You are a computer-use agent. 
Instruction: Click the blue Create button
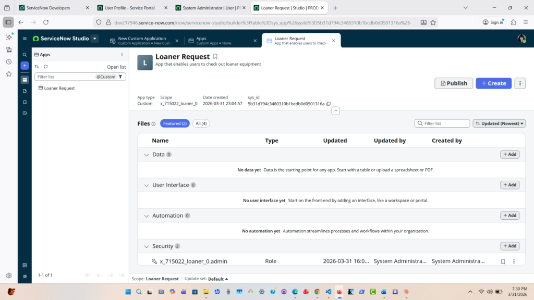493,83
